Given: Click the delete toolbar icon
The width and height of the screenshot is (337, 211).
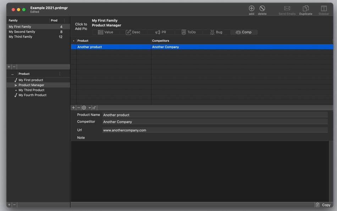Looking at the screenshot, I should (x=262, y=9).
